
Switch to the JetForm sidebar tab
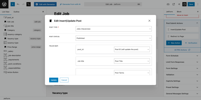pyautogui.click(x=169, y=12)
